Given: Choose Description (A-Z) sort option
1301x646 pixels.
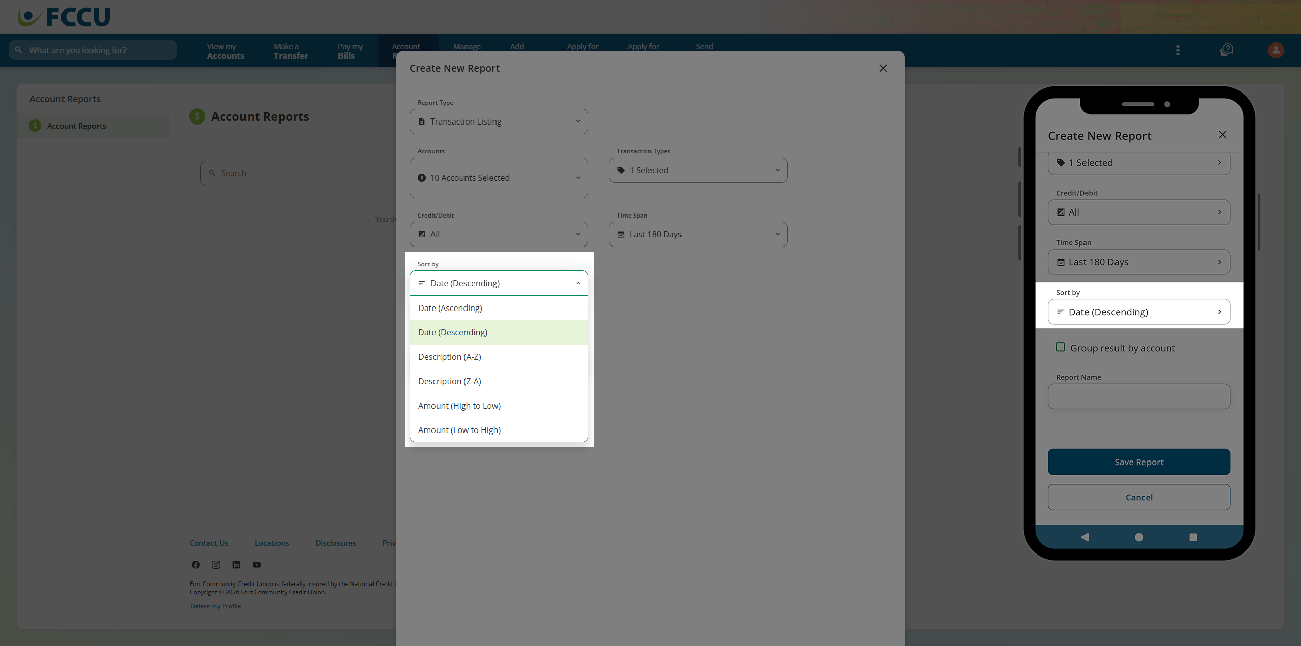Looking at the screenshot, I should tap(499, 357).
